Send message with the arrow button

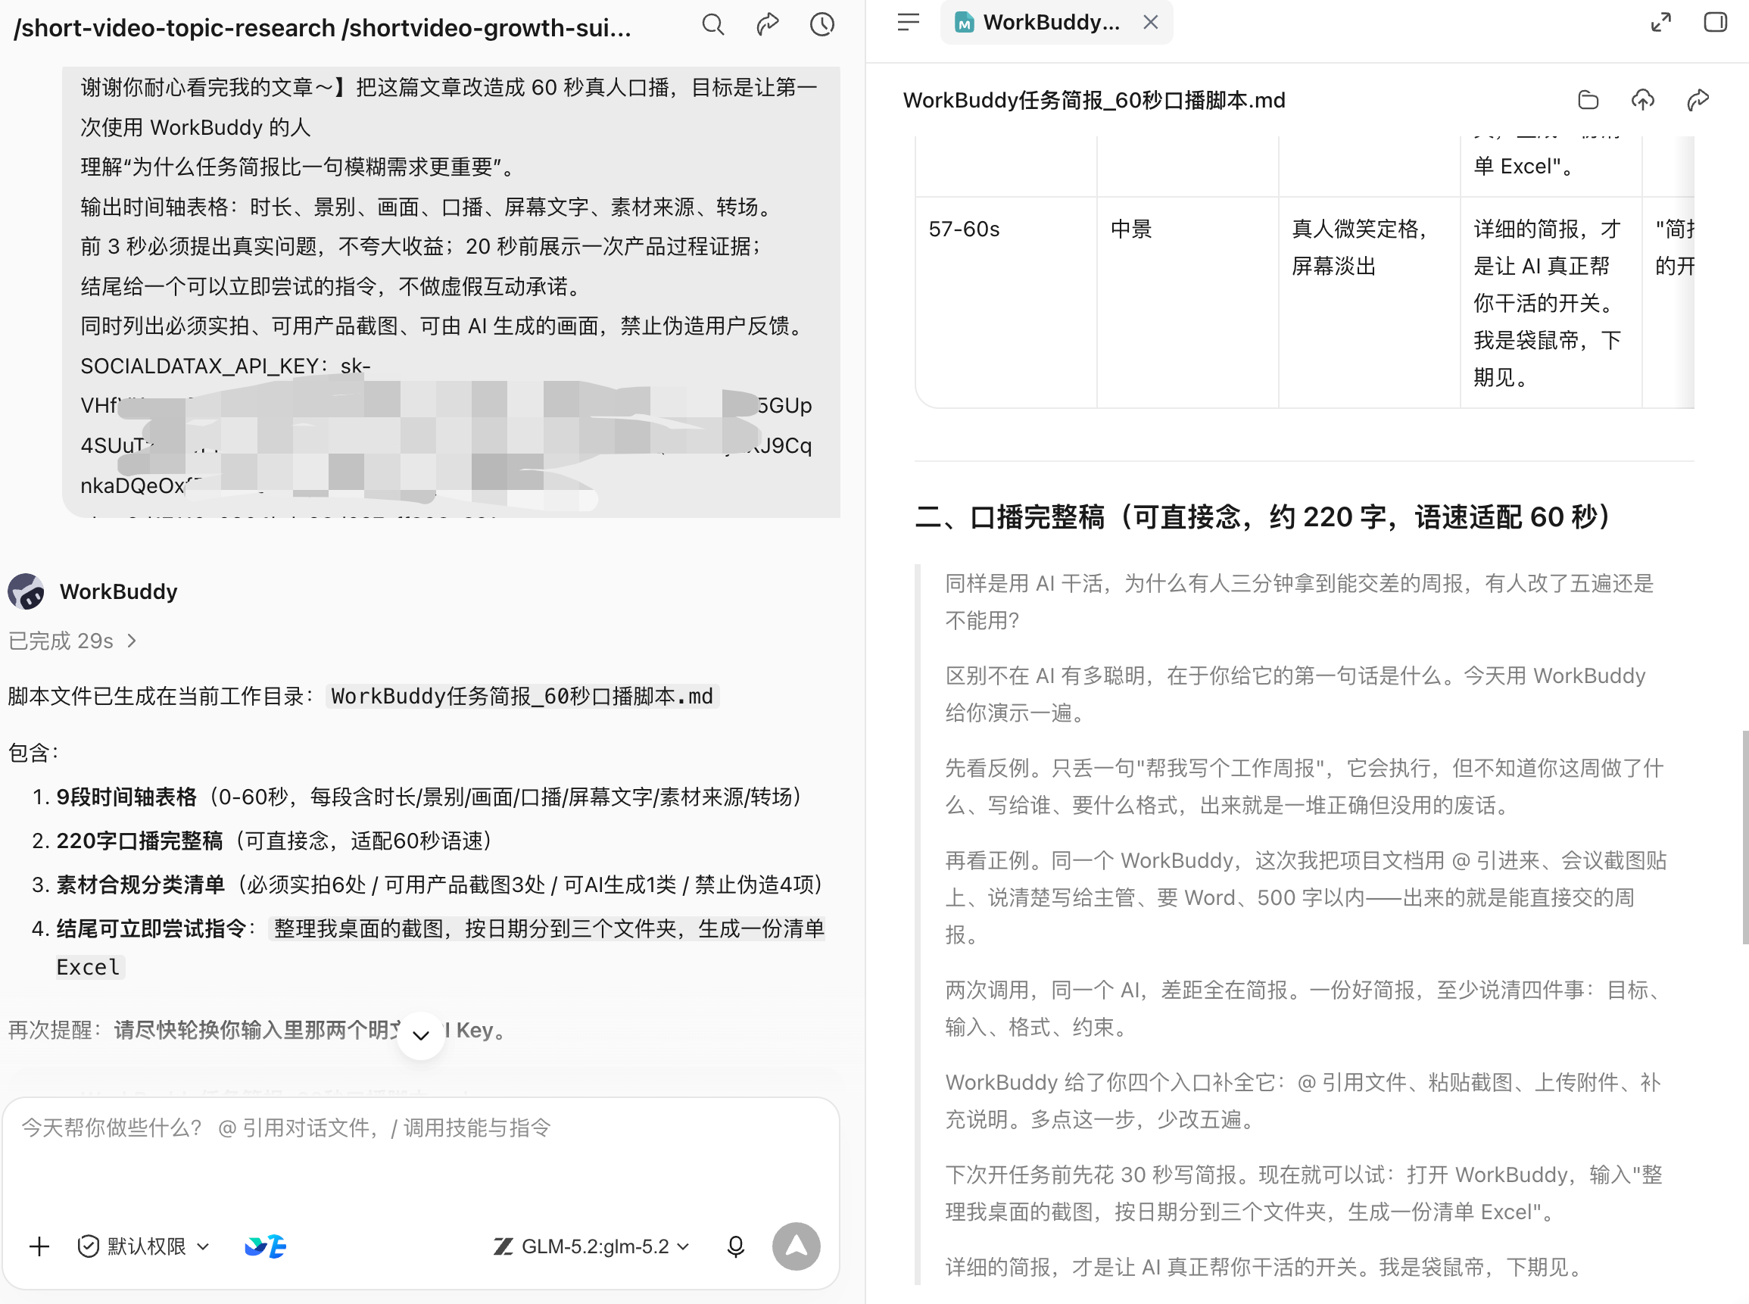coord(796,1246)
